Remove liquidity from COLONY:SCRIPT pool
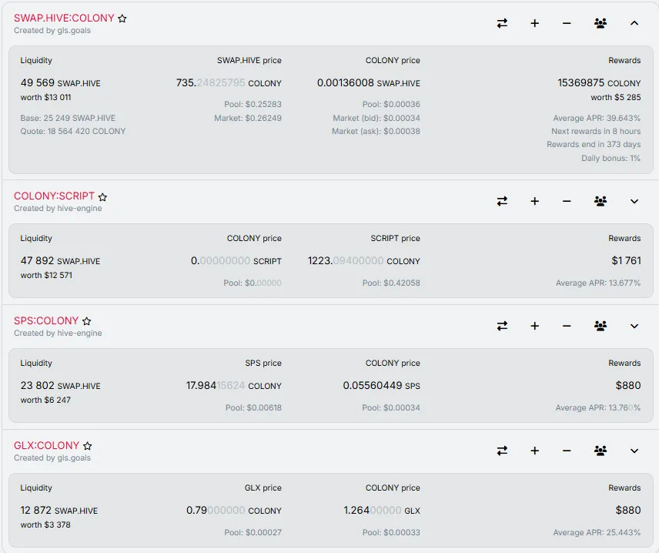 pos(567,202)
